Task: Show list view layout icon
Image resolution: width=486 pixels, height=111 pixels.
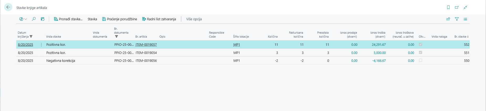Action: [x=465, y=19]
